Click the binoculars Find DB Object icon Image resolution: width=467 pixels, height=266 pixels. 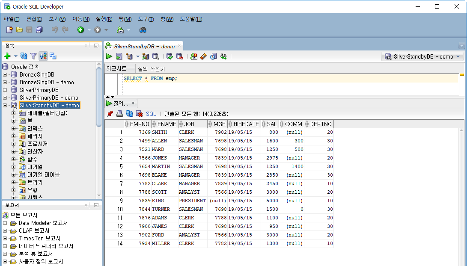pos(143,30)
